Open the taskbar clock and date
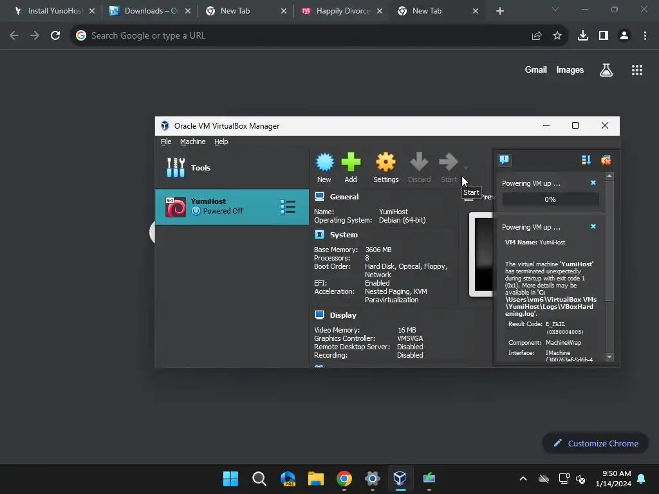This screenshot has height=494, width=659. [x=613, y=479]
